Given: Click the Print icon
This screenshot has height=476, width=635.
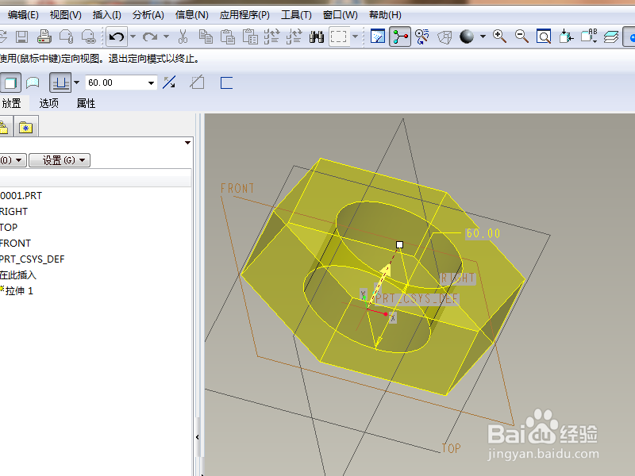Looking at the screenshot, I should [44, 36].
